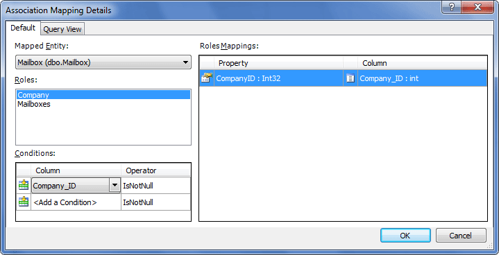This screenshot has width=499, height=255.
Task: Expand the Company_ID column combo box arrow
Action: [x=115, y=186]
